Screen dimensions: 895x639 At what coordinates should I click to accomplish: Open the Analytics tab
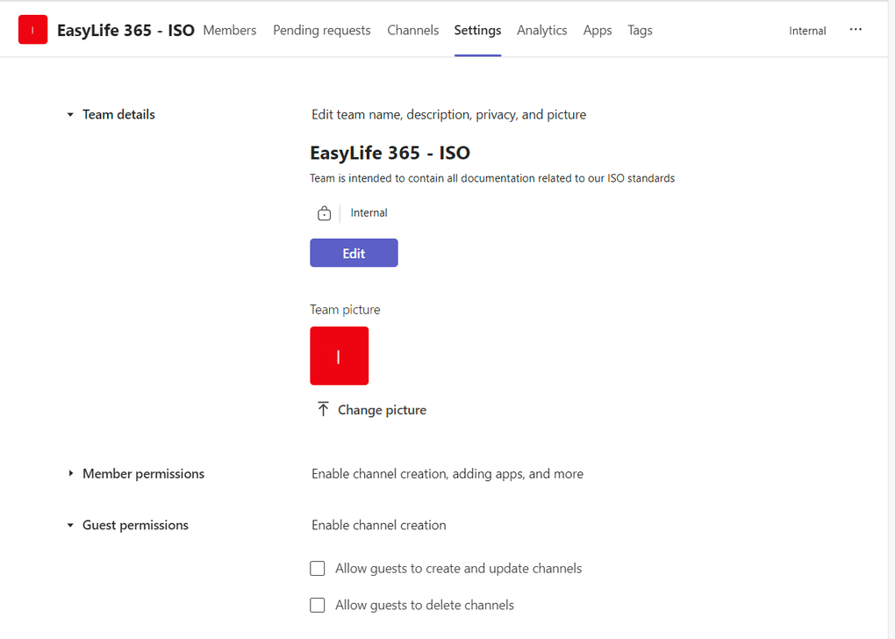pyautogui.click(x=541, y=30)
